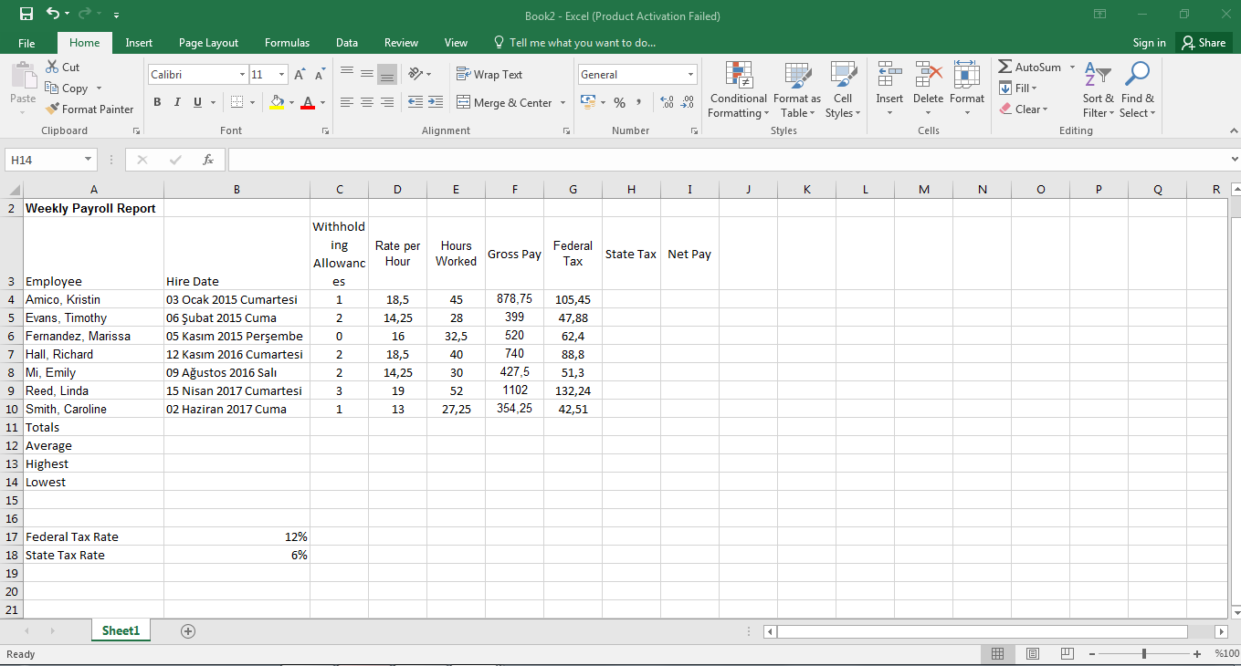1241x666 pixels.
Task: Click the Share button
Action: coord(1203,42)
